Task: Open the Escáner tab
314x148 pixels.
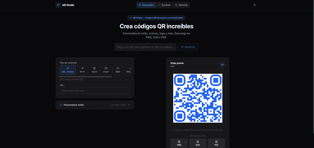Action: [x=165, y=5]
